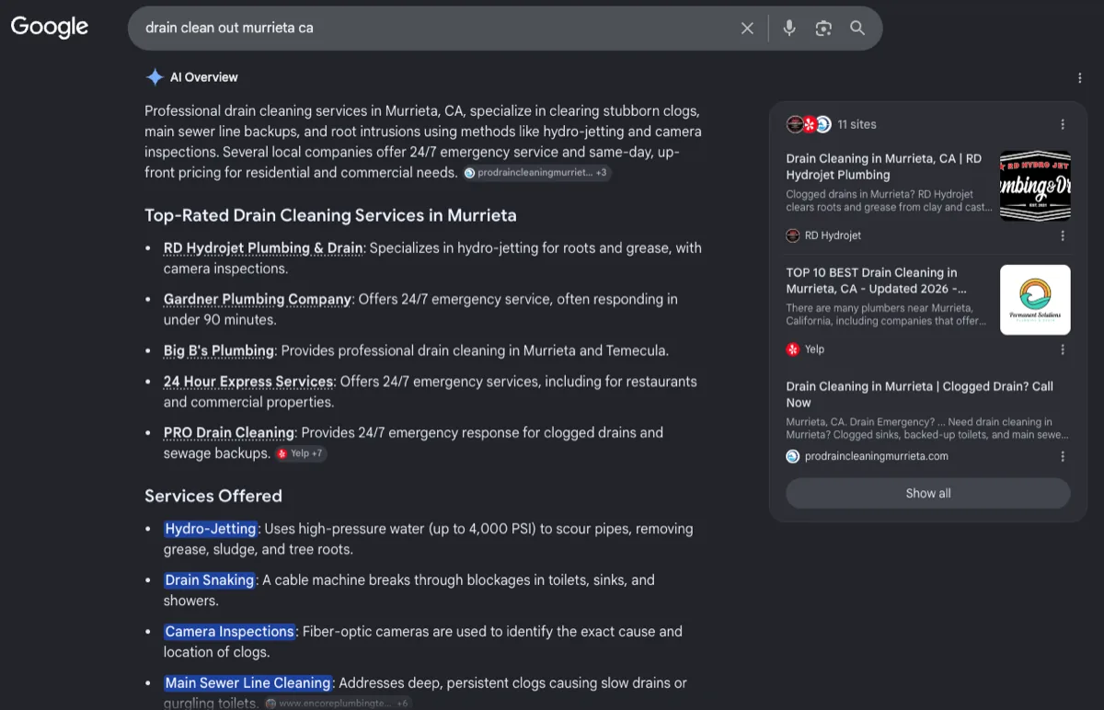Image resolution: width=1104 pixels, height=710 pixels.
Task: Click the '11 sites' label
Action: [857, 124]
